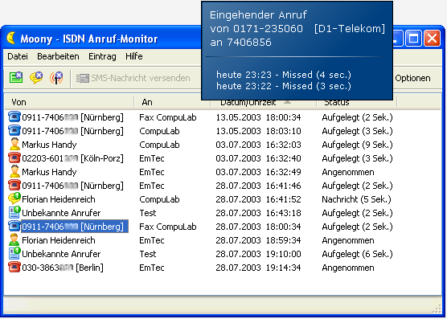Screen dimensions: 447x319
Task: Click message icon of Florian Heidenreich 16:41:52 row
Action: 14,198
